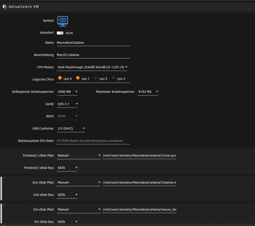Enable cpu 3 logical CPU

114,78
